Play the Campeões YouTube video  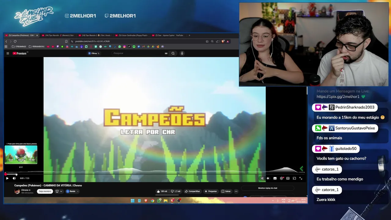7,178
